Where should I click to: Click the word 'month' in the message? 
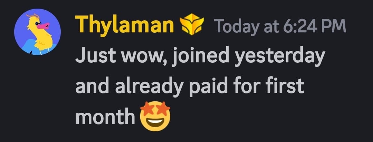(x=105, y=116)
